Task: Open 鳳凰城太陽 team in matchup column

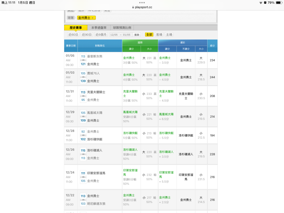Action: coord(95,113)
